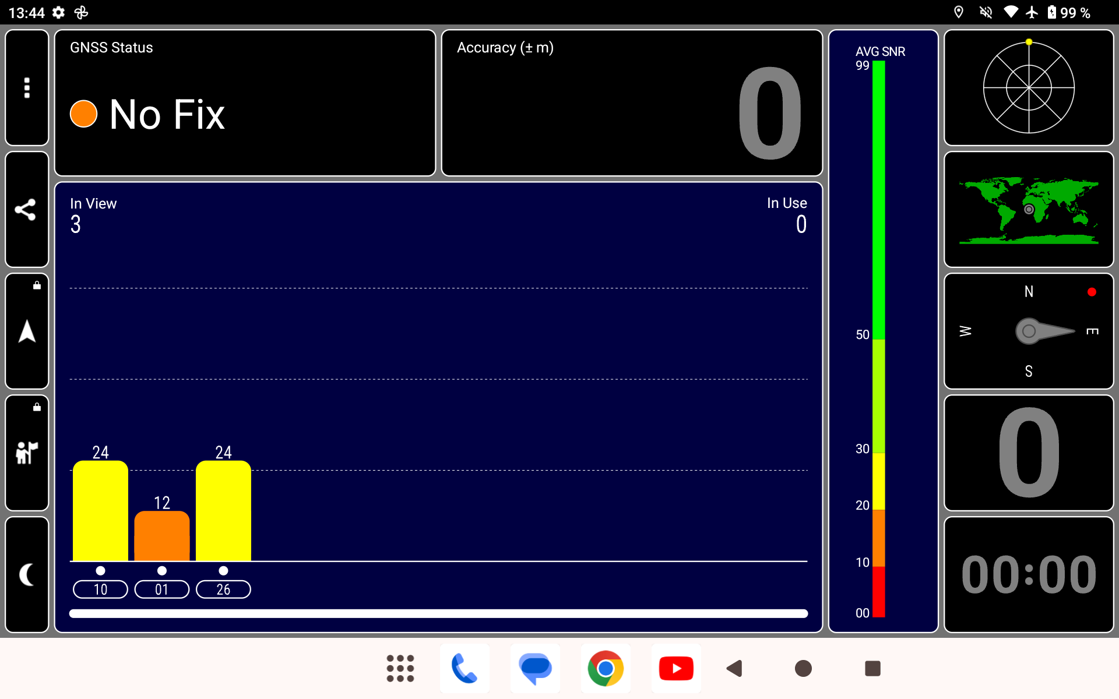Tap the Accuracy panel
The image size is (1119, 699).
(632, 103)
